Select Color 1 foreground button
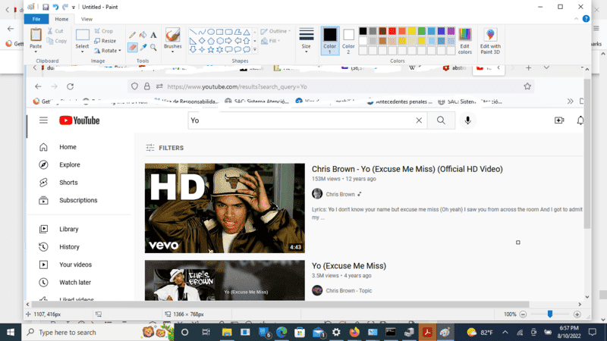 (330, 41)
